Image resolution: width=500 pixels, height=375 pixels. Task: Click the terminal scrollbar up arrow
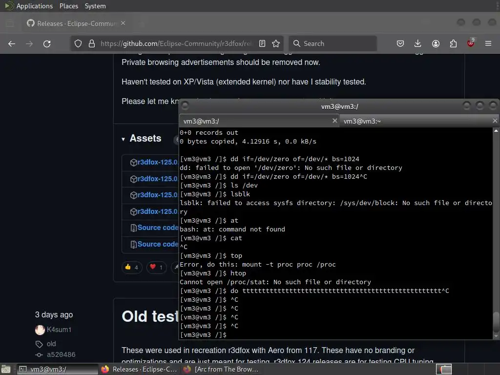pos(496,131)
